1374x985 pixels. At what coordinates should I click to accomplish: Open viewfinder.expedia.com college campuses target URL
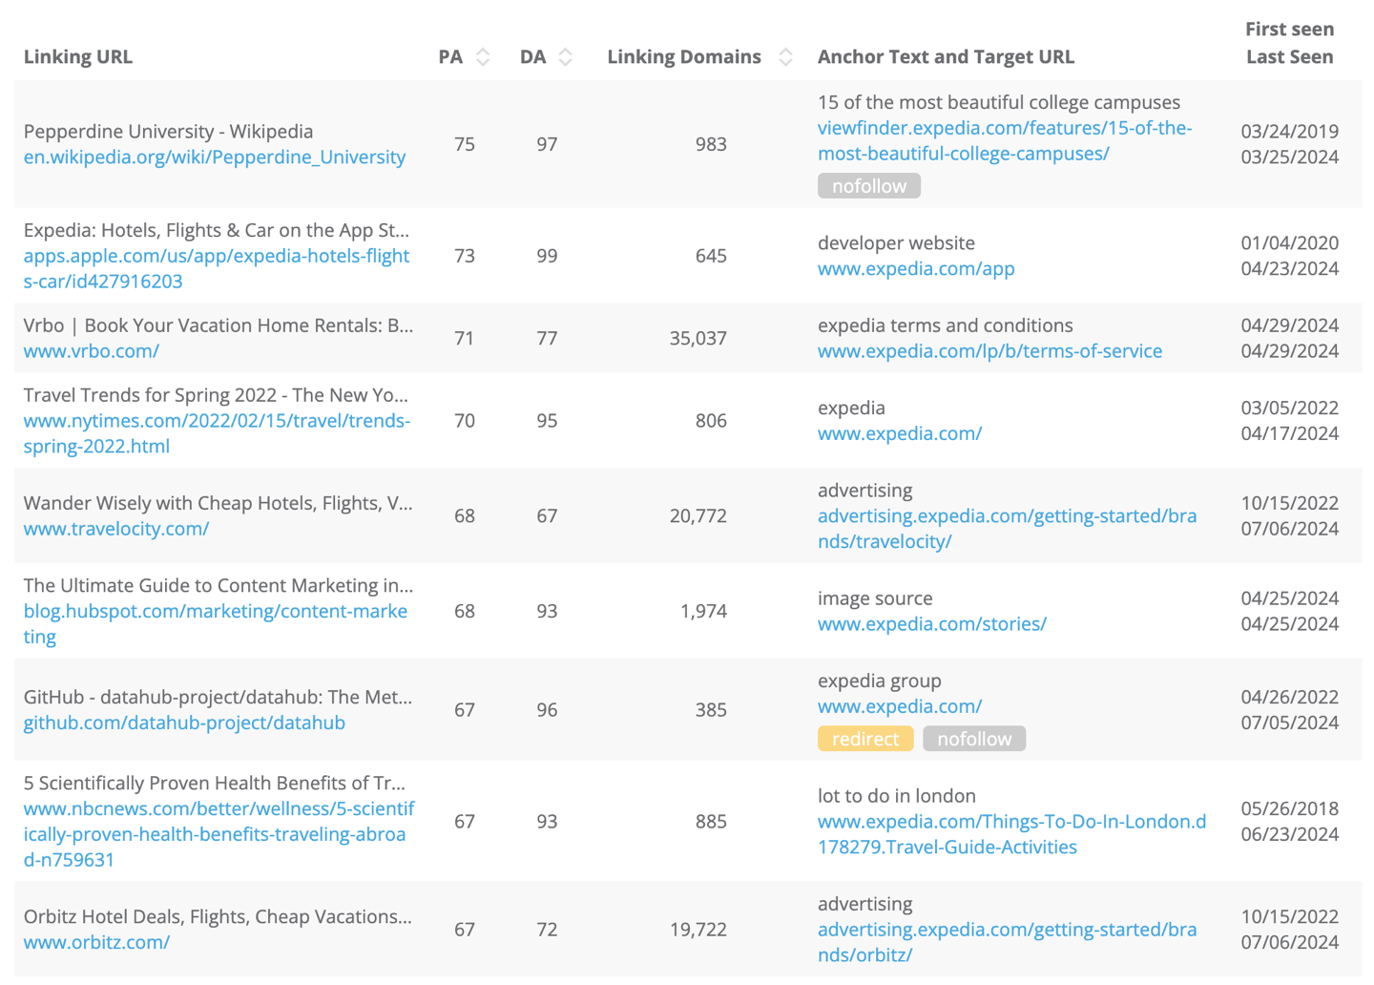click(1005, 140)
